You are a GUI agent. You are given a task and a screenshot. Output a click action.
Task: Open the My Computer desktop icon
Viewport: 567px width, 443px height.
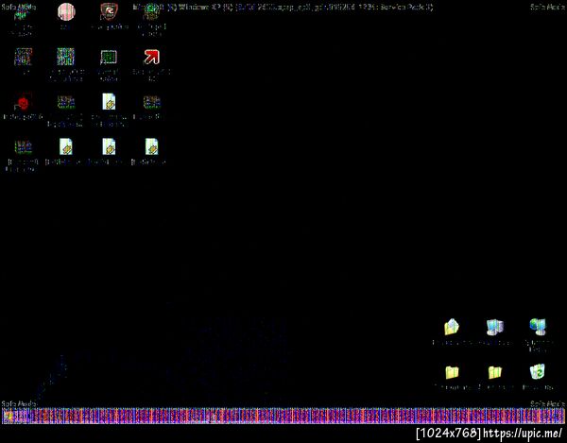[x=494, y=327]
